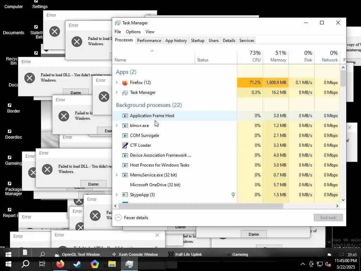Switch to the Services tab
This screenshot has width=361, height=271.
click(x=246, y=41)
